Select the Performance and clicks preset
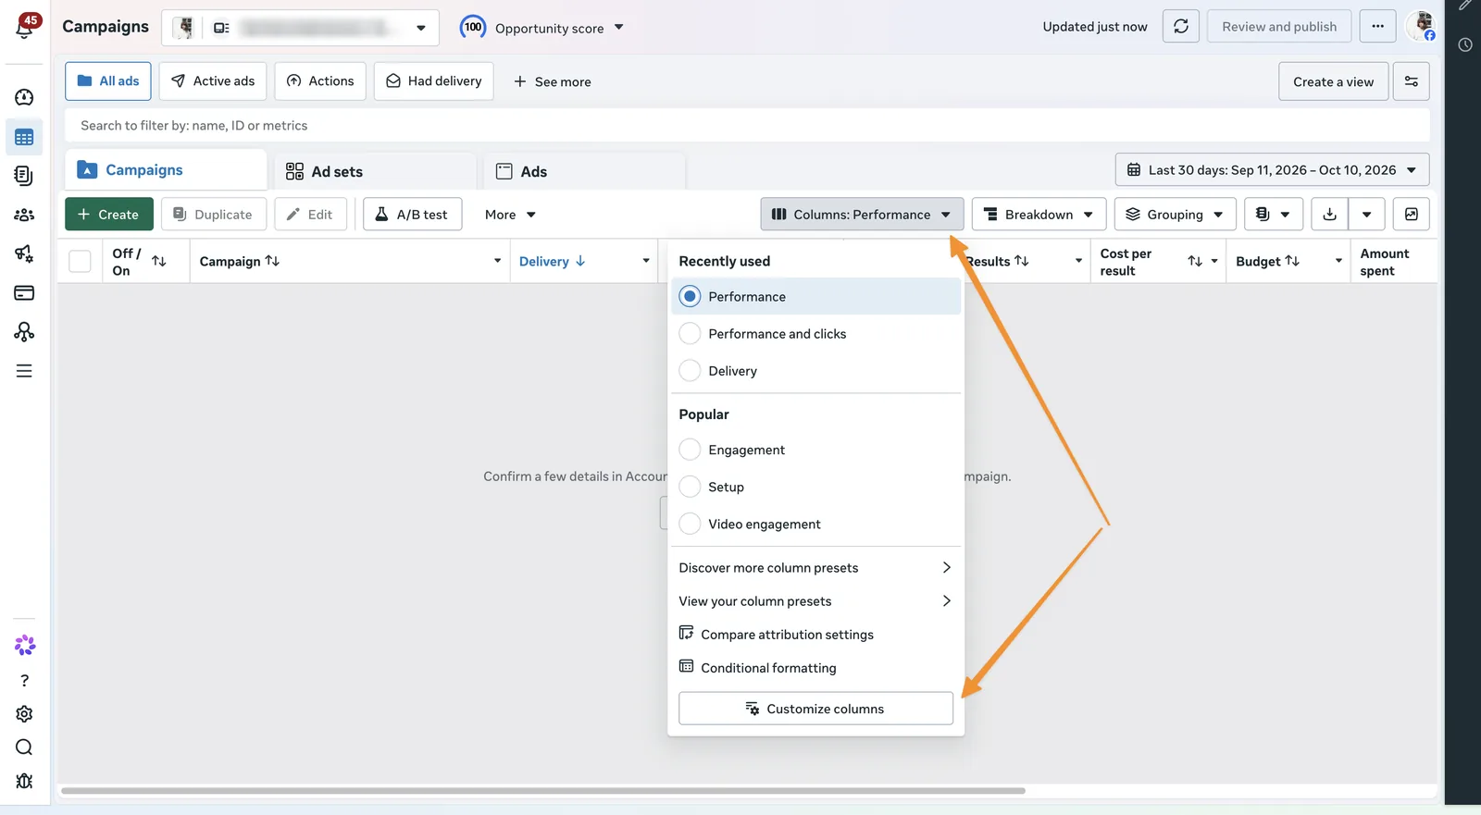1481x815 pixels. tap(815, 333)
